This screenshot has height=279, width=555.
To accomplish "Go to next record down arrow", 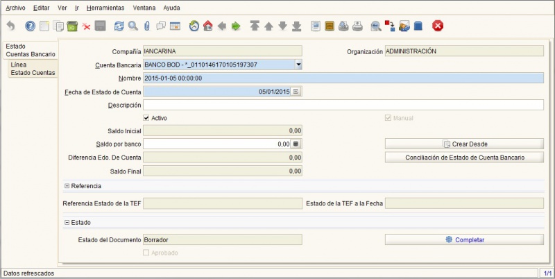I will coord(282,26).
